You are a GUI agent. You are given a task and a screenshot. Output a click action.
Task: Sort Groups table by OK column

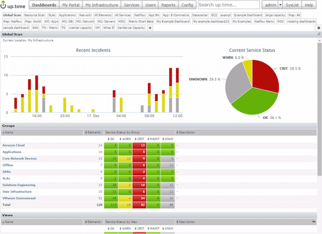(111, 139)
